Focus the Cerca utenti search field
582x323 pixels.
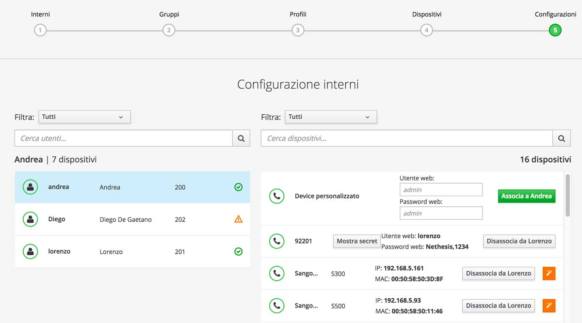click(124, 138)
